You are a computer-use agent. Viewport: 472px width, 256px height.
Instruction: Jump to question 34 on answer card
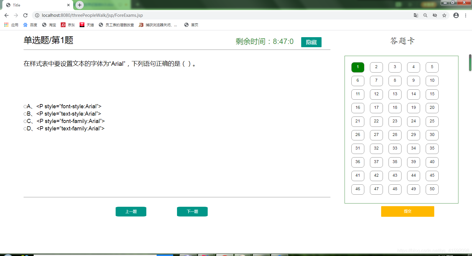click(x=414, y=149)
